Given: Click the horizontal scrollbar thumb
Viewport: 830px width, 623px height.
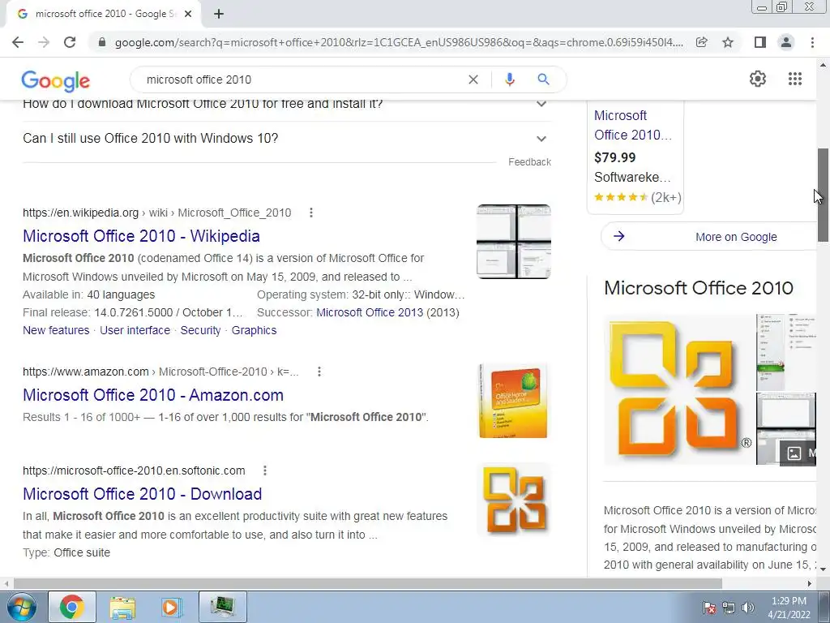Looking at the screenshot, I should tap(368, 583).
